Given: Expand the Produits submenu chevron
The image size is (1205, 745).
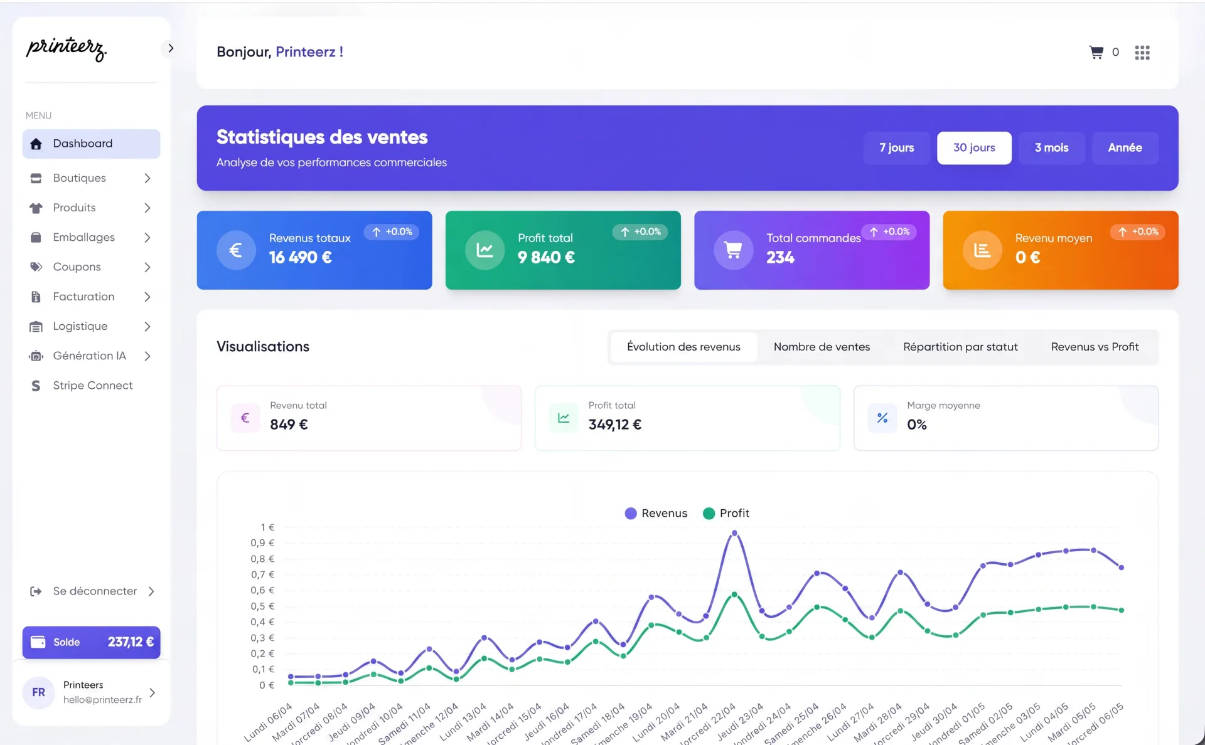Looking at the screenshot, I should pyautogui.click(x=147, y=208).
